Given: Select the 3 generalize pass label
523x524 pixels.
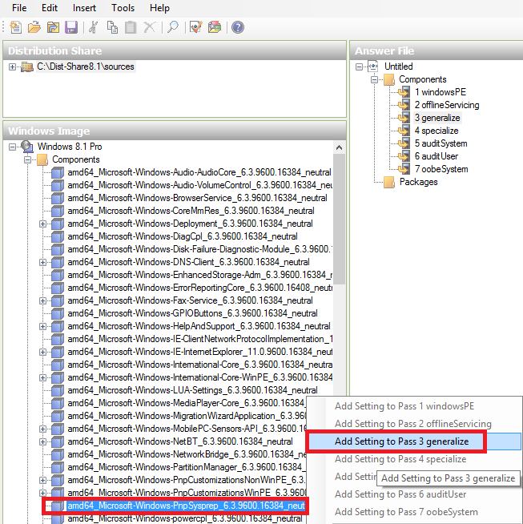Looking at the screenshot, I should click(437, 118).
